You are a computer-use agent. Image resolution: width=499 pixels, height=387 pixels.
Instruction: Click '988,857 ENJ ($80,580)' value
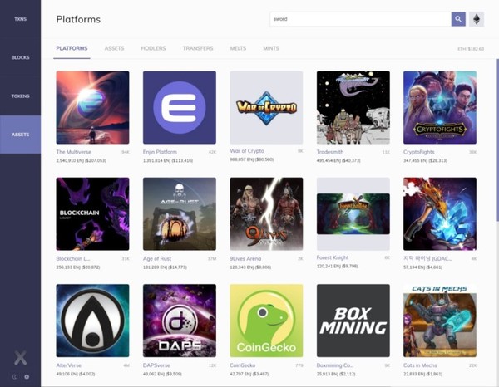click(x=252, y=159)
